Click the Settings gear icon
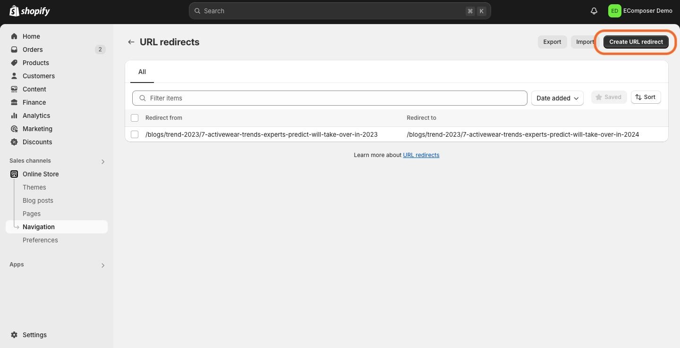Screen dimensions: 680x348 (14, 335)
